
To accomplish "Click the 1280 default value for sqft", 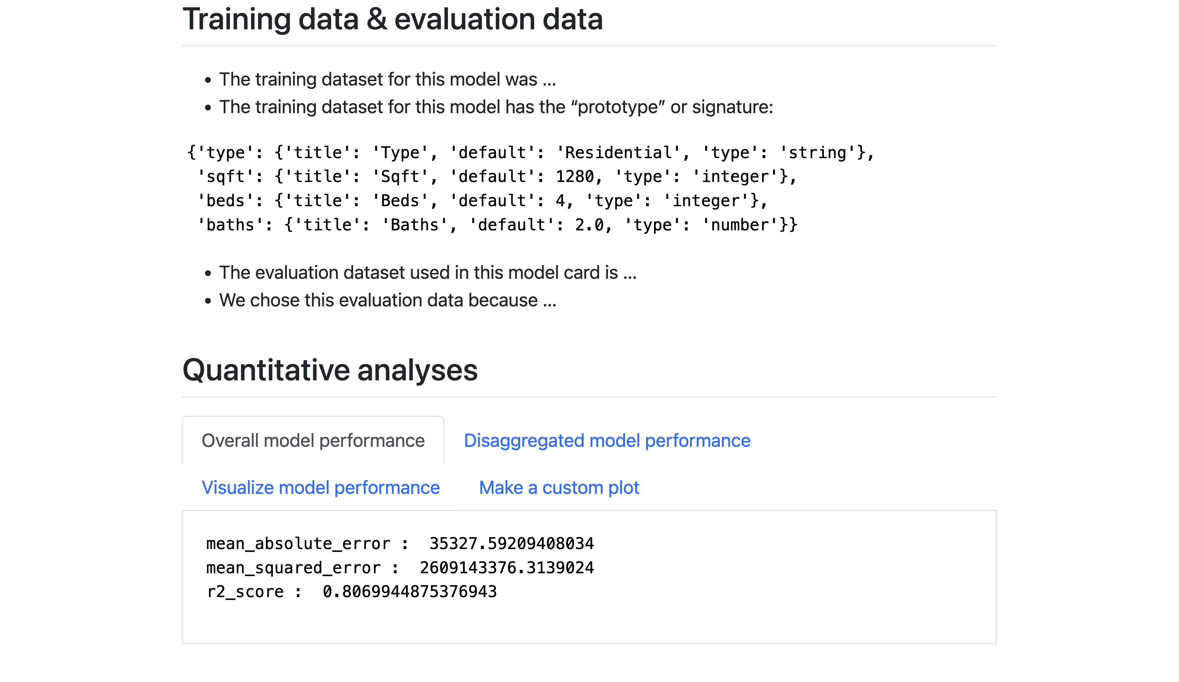I will tap(574, 177).
